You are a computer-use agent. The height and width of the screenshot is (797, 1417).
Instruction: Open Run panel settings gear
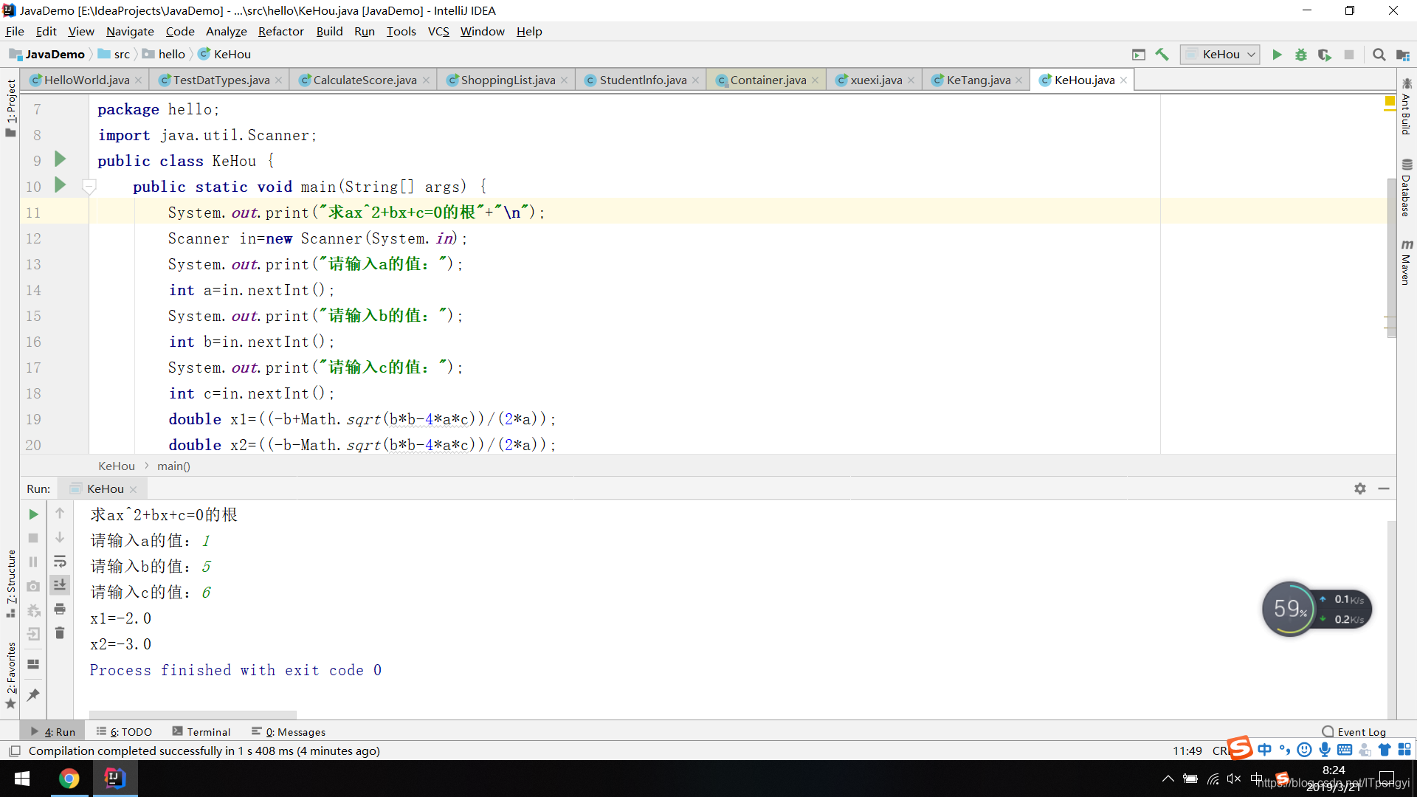[1360, 489]
